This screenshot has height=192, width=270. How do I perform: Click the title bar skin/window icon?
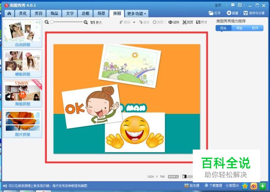point(240,5)
